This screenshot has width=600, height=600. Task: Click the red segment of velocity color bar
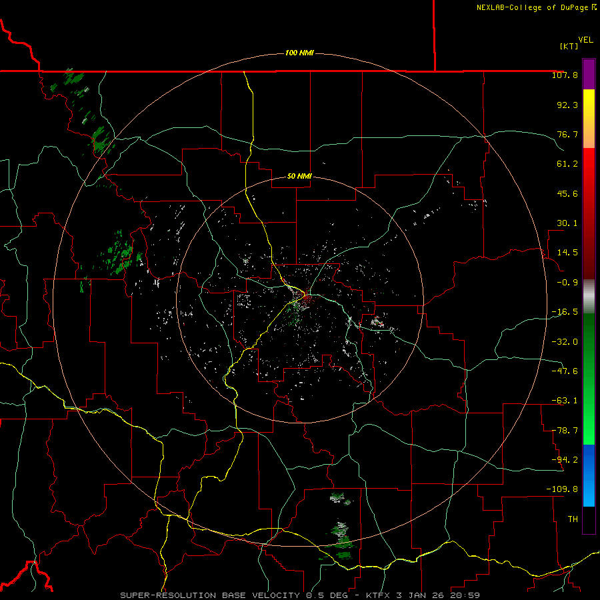click(x=589, y=213)
